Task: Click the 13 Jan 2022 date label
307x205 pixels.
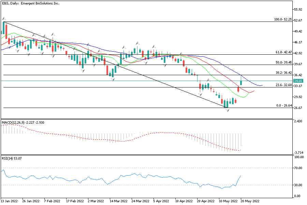Action: click(10, 201)
